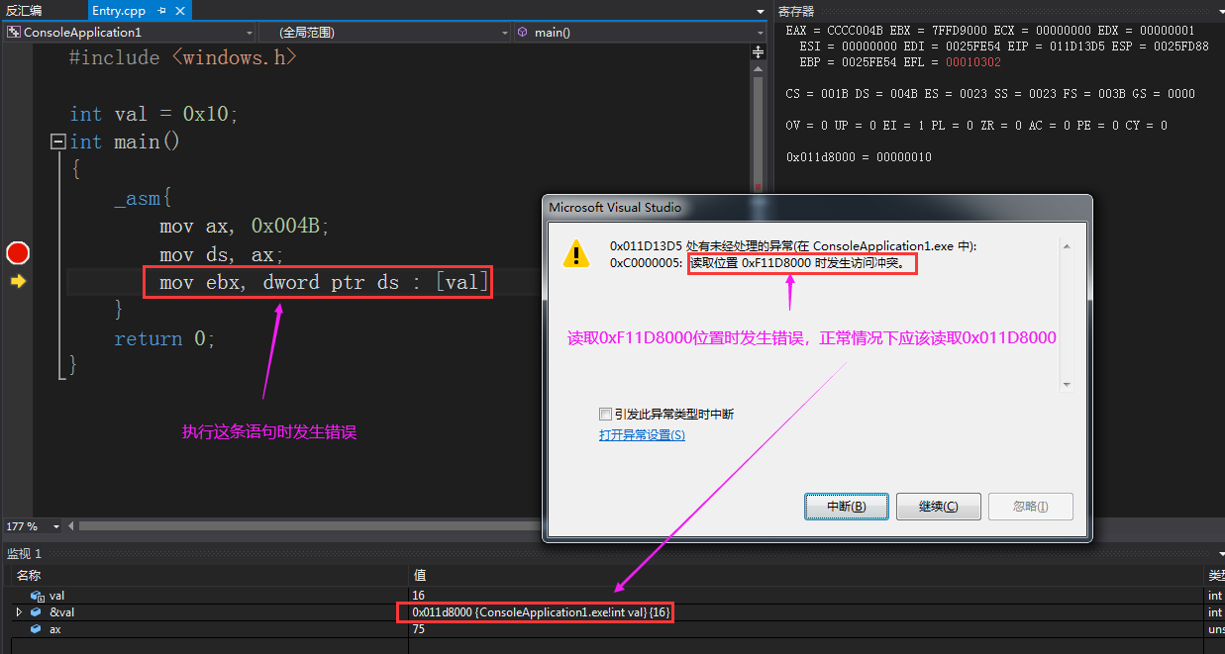
Task: Click the &val value 0x011d8000 cell
Action: pos(541,612)
